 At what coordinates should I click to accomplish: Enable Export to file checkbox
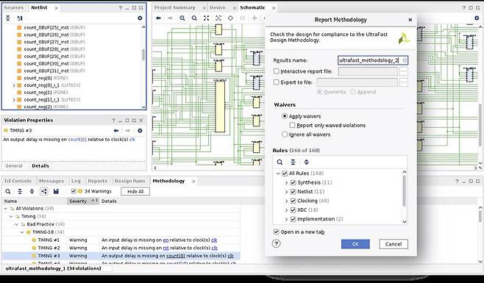[277, 82]
